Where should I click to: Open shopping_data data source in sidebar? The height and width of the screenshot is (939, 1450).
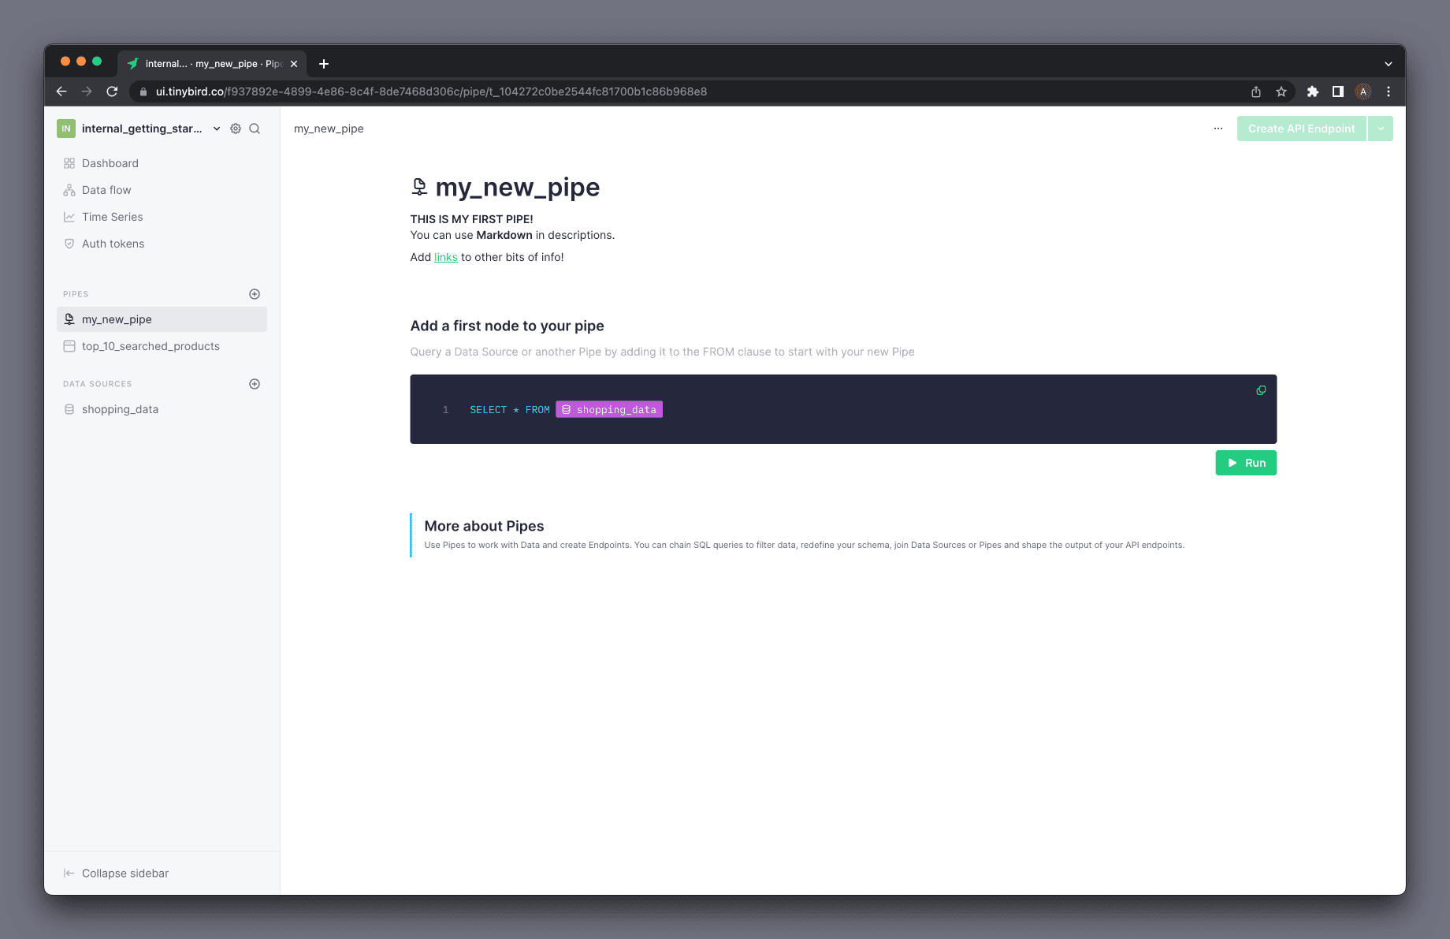(120, 409)
